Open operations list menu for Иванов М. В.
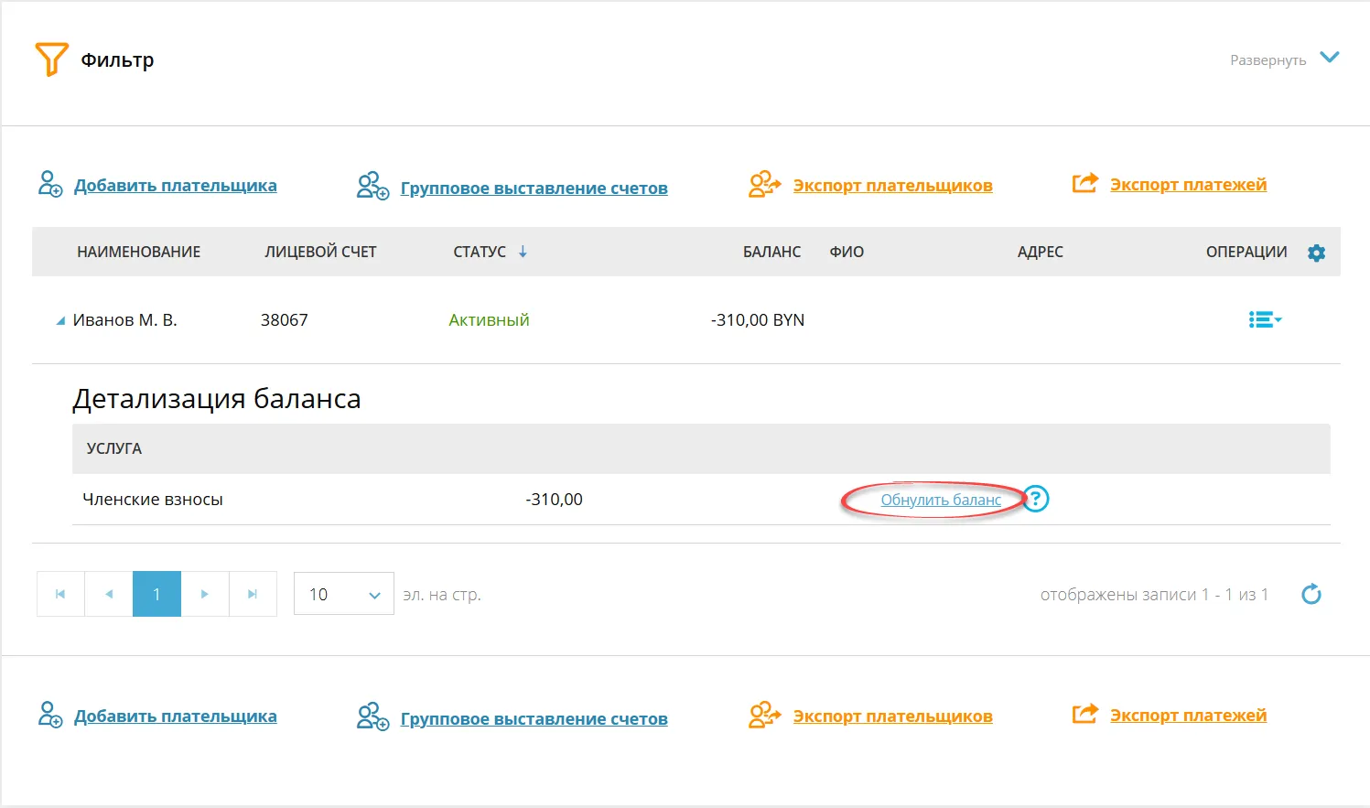 point(1264,319)
